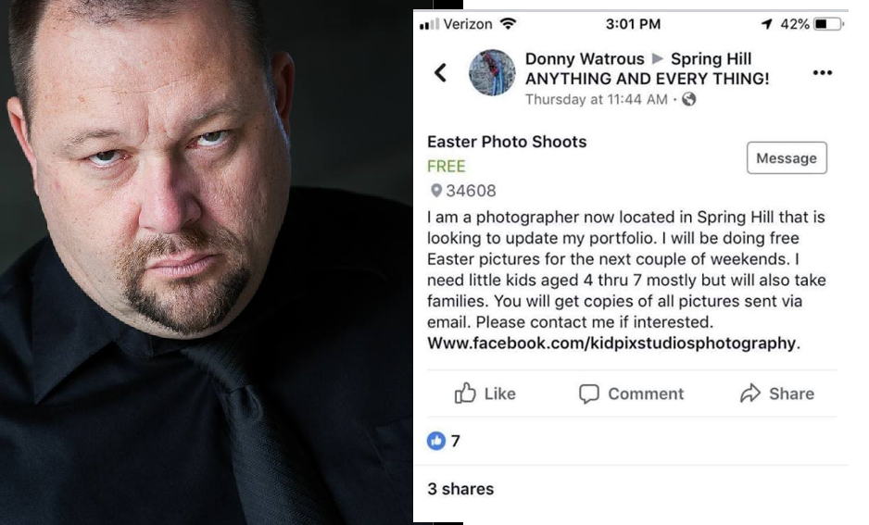Open the three-dot post options menu
The height and width of the screenshot is (525, 869).
(822, 73)
